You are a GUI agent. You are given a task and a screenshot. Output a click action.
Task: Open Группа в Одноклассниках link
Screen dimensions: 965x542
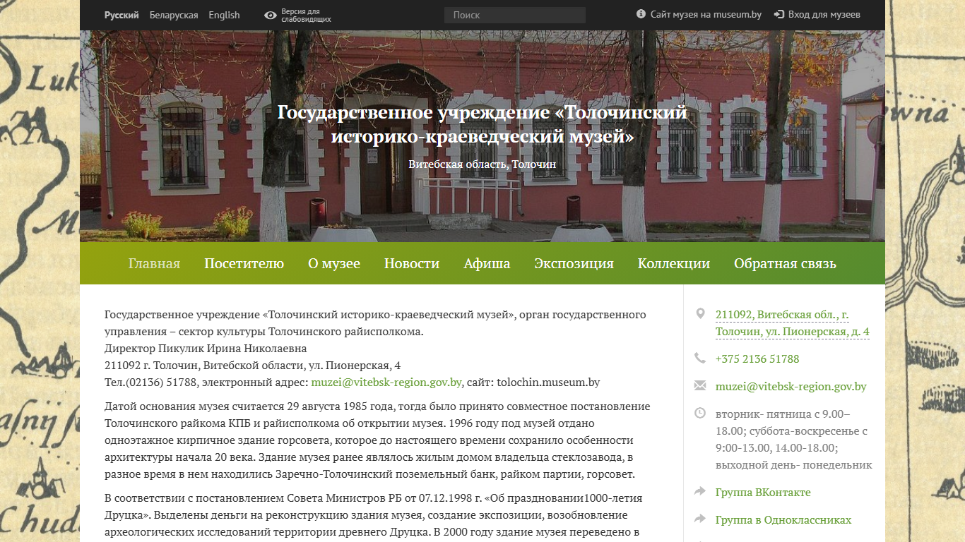pos(783,519)
